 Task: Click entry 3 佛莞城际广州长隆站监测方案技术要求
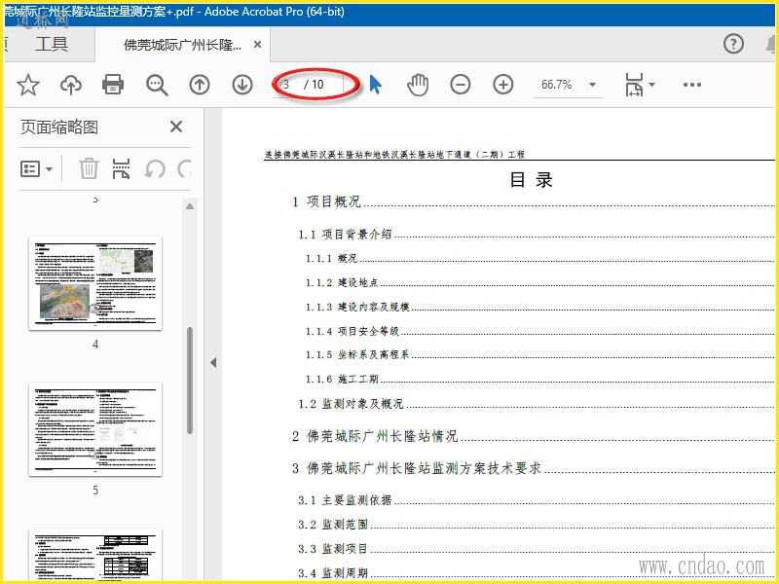417,468
